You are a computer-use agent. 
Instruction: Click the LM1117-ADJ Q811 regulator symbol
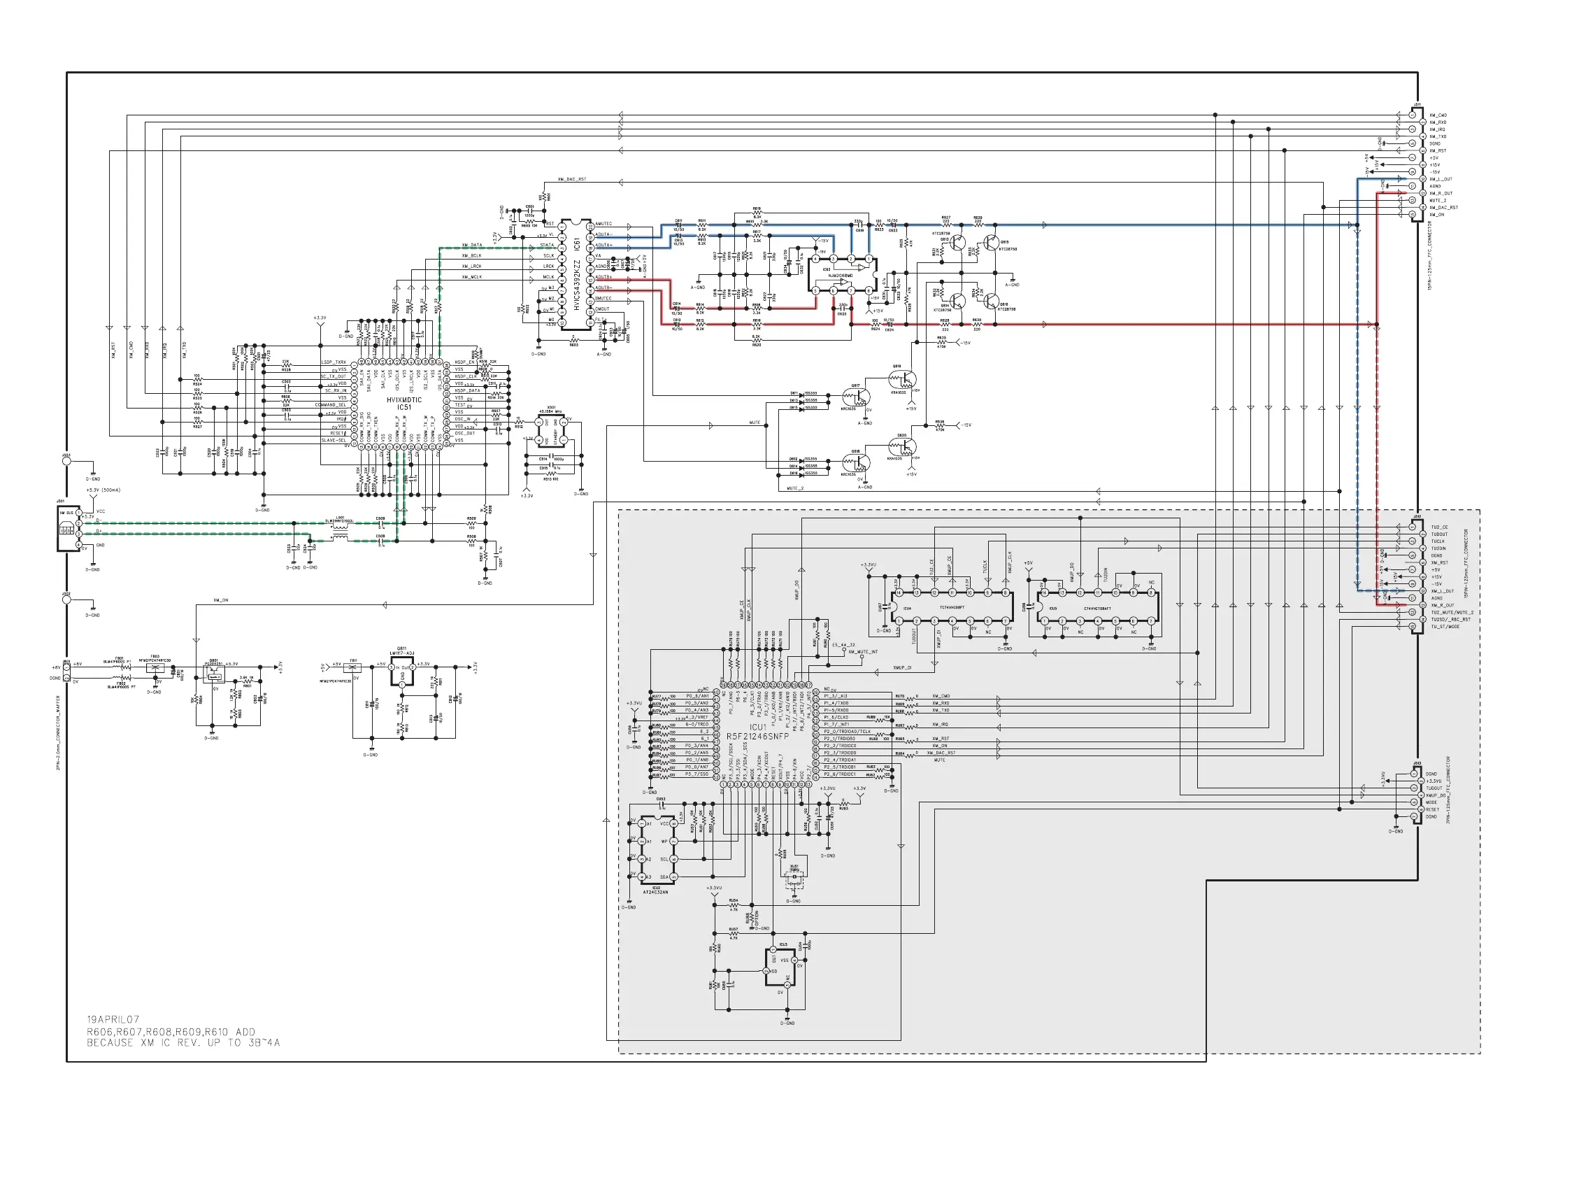coord(401,673)
